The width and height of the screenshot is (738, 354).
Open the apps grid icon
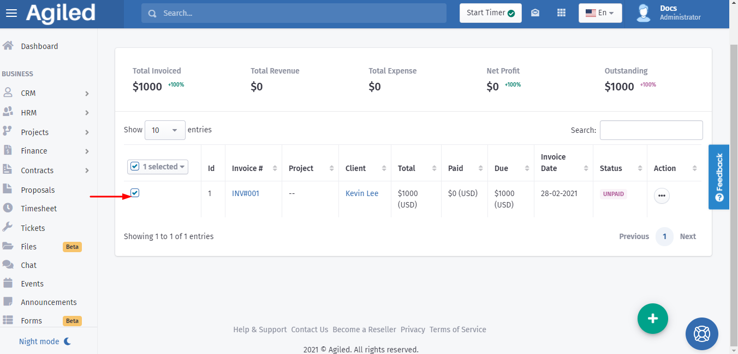(x=561, y=13)
